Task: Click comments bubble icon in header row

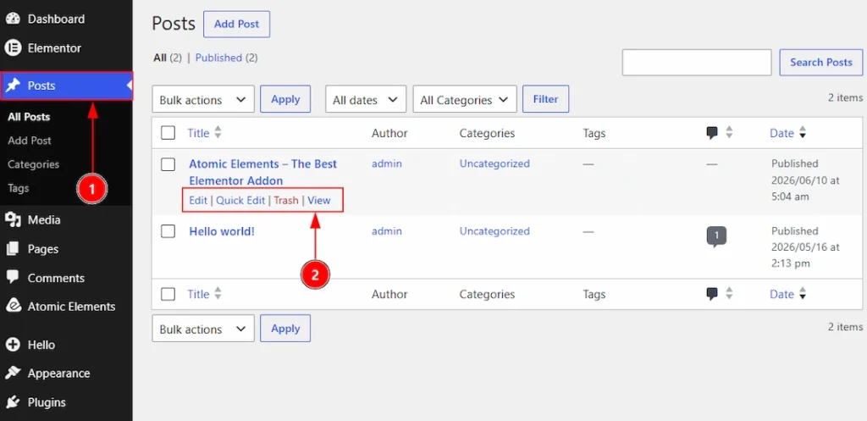Action: point(712,133)
